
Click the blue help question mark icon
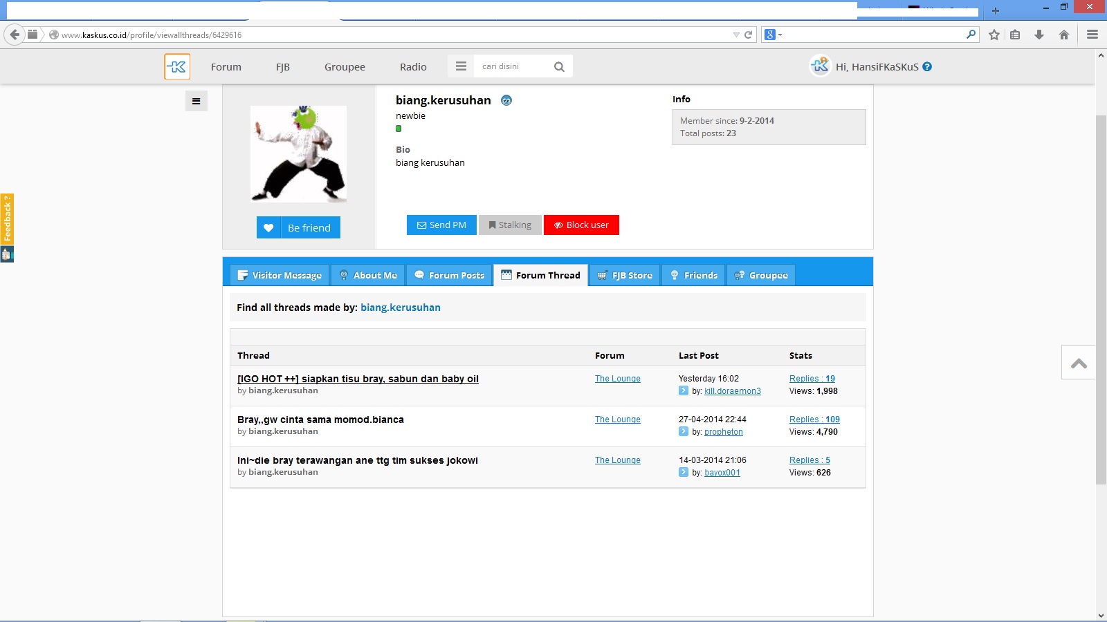pyautogui.click(x=927, y=67)
